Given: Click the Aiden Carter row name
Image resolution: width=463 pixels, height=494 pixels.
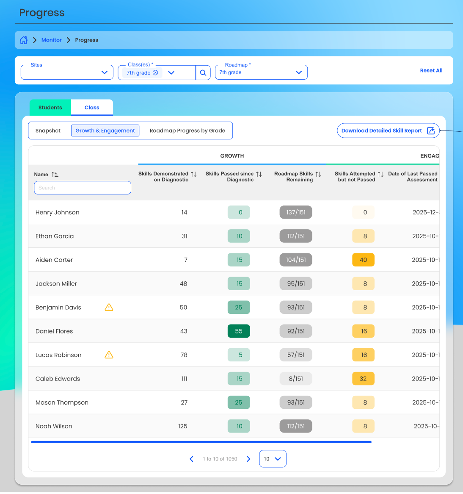Looking at the screenshot, I should pyautogui.click(x=54, y=260).
